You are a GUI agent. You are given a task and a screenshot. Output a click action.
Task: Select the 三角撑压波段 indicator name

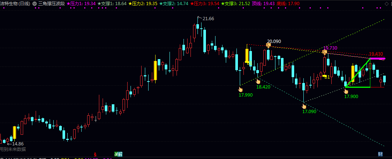[x=51, y=4]
